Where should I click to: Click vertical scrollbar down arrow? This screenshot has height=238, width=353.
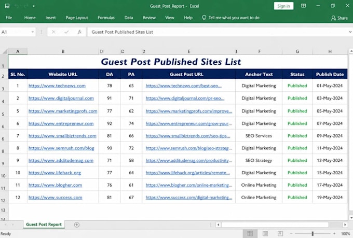pyautogui.click(x=351, y=218)
